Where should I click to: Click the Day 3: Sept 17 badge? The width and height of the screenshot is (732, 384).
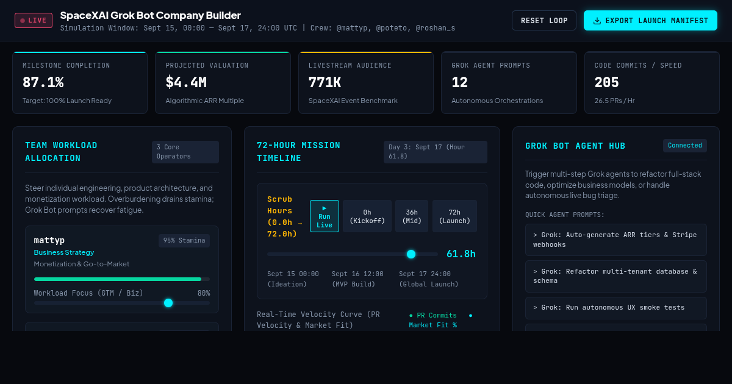tap(436, 152)
